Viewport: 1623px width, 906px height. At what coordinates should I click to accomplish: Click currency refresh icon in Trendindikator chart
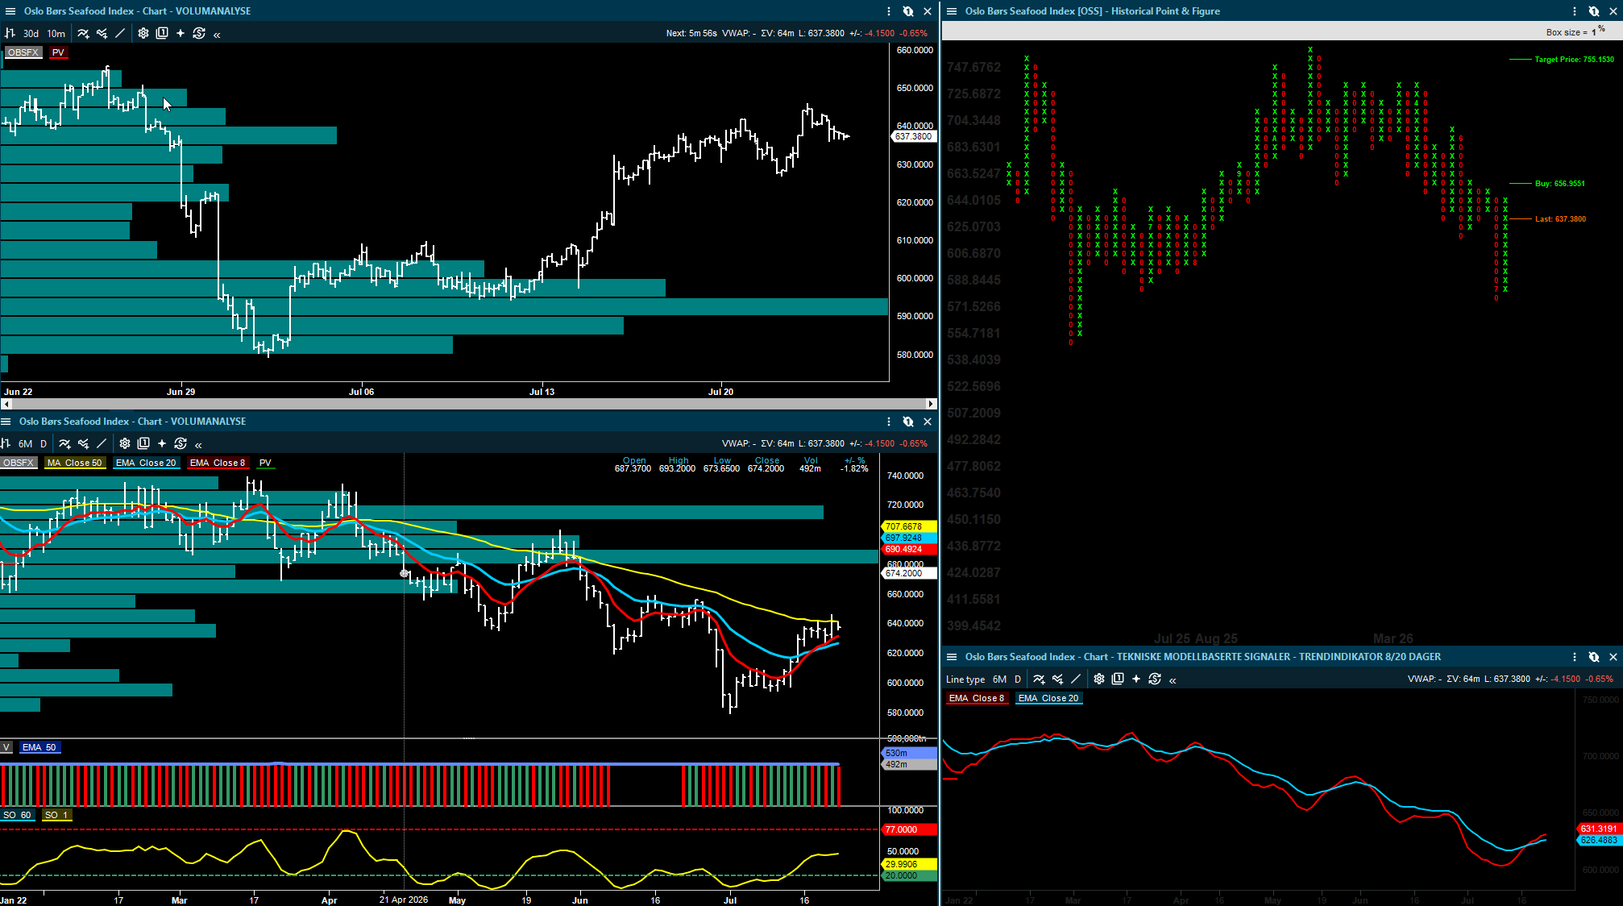(1155, 679)
